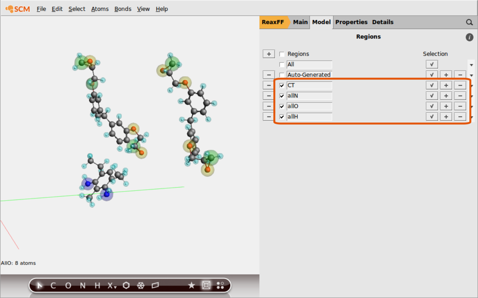Enable the Auto-Generated region checkbox
The height and width of the screenshot is (298, 478).
tap(282, 75)
